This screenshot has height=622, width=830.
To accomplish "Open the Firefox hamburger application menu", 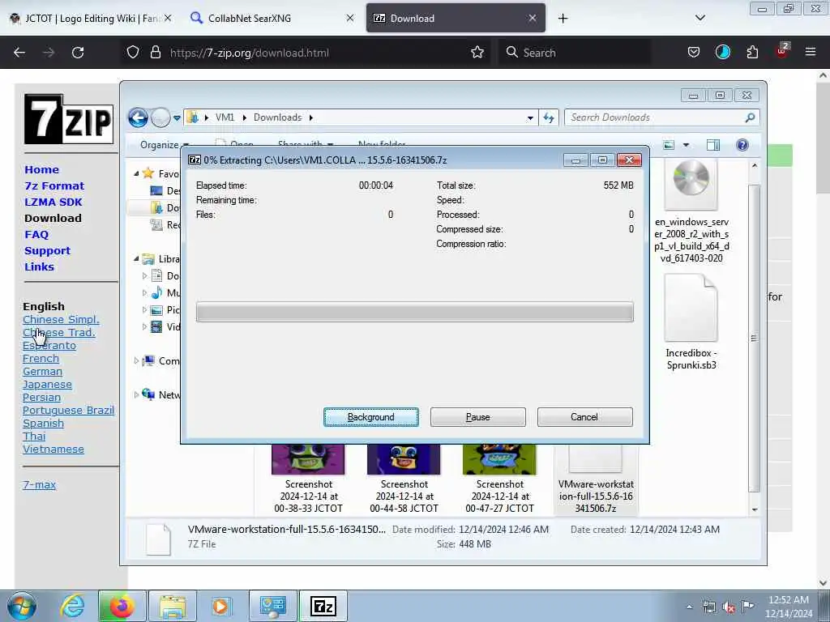I will coord(811,53).
